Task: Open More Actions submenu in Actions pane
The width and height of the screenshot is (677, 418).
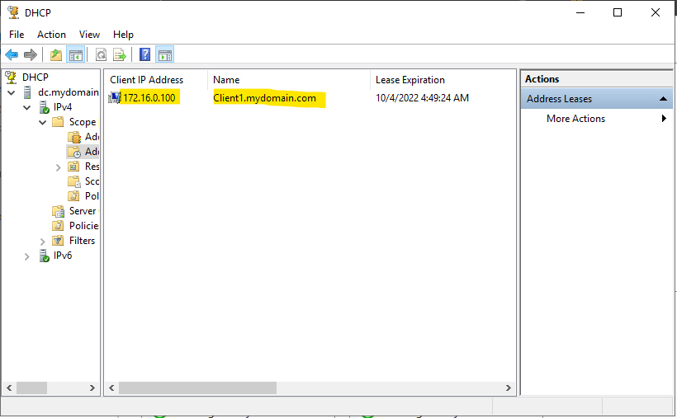Action: 575,119
